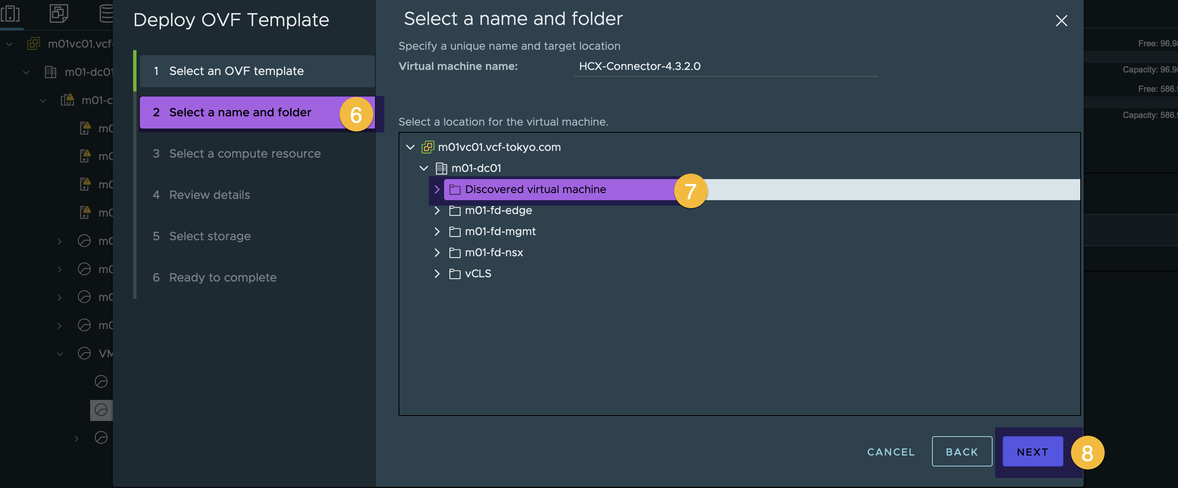Click the datacenter icon in background sidebar
Viewport: 1178px width, 488px height.
[50, 72]
